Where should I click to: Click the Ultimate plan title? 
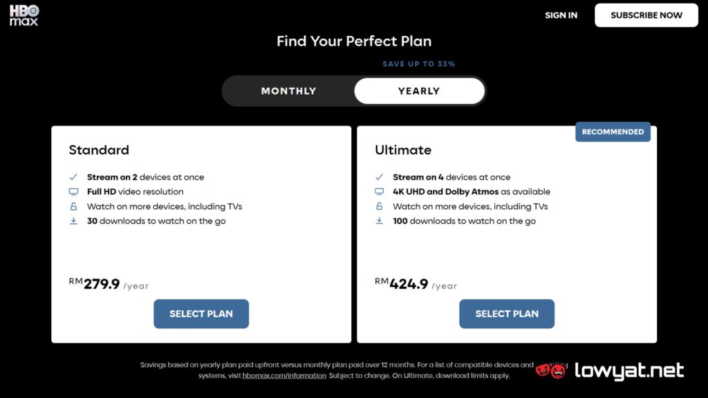click(x=403, y=150)
